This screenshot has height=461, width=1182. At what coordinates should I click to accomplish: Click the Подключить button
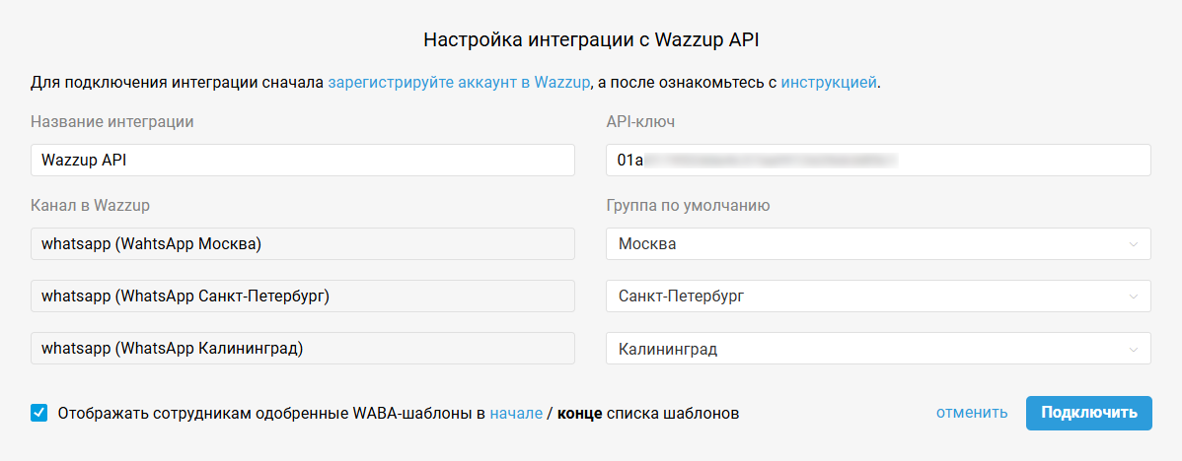click(1088, 413)
